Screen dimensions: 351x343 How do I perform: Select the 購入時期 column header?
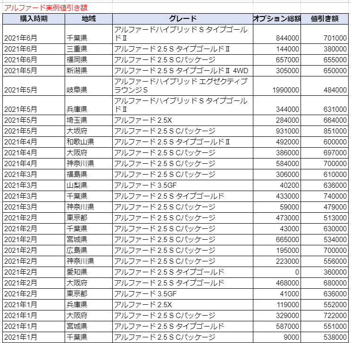coord(33,18)
